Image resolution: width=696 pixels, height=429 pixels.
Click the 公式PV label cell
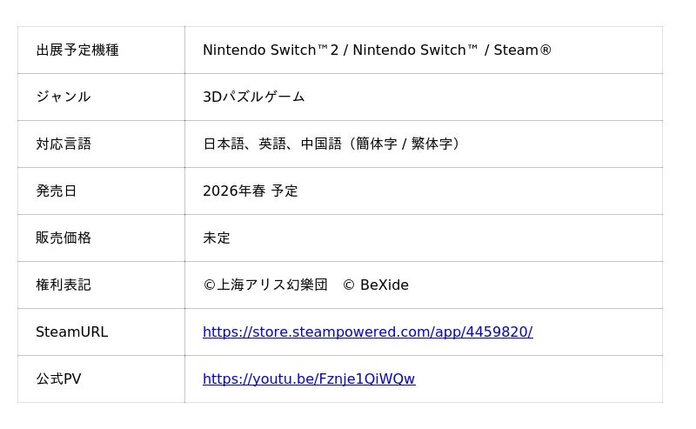click(58, 379)
